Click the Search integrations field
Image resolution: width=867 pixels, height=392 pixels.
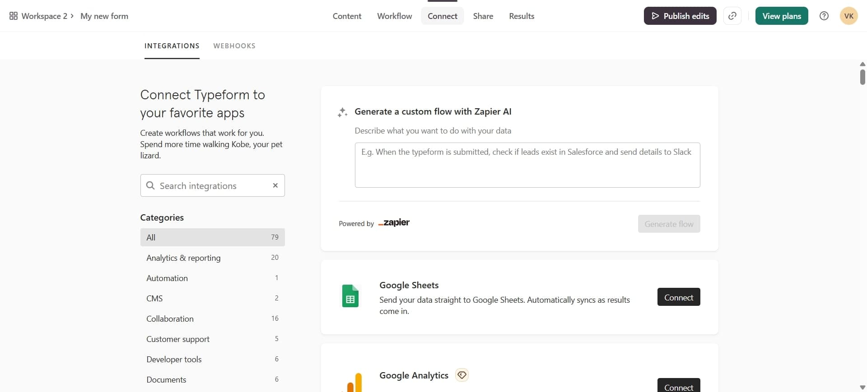[x=212, y=186]
